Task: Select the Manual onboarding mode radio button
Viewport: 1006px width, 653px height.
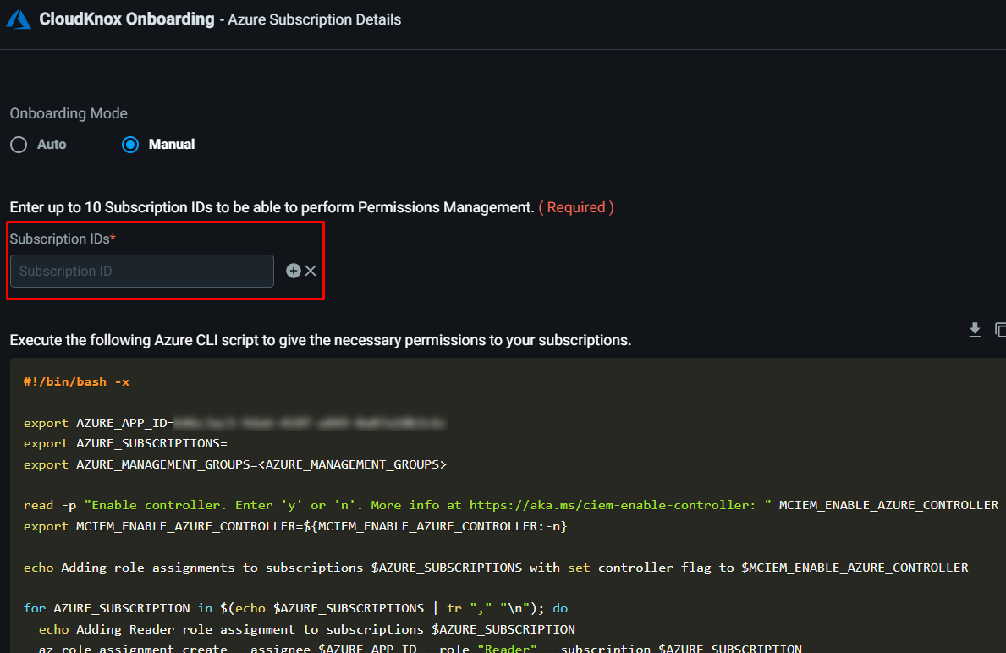Action: [129, 145]
